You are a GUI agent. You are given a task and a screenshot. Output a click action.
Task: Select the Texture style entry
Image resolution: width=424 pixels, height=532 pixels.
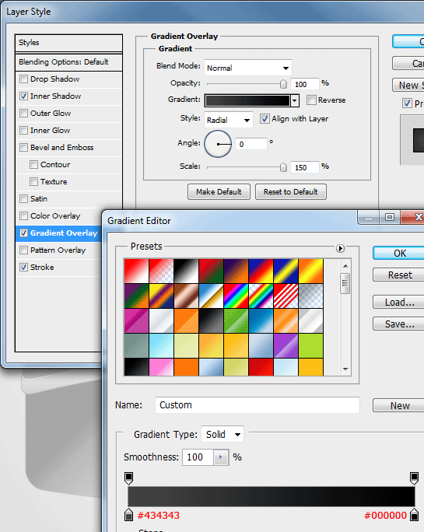54,181
